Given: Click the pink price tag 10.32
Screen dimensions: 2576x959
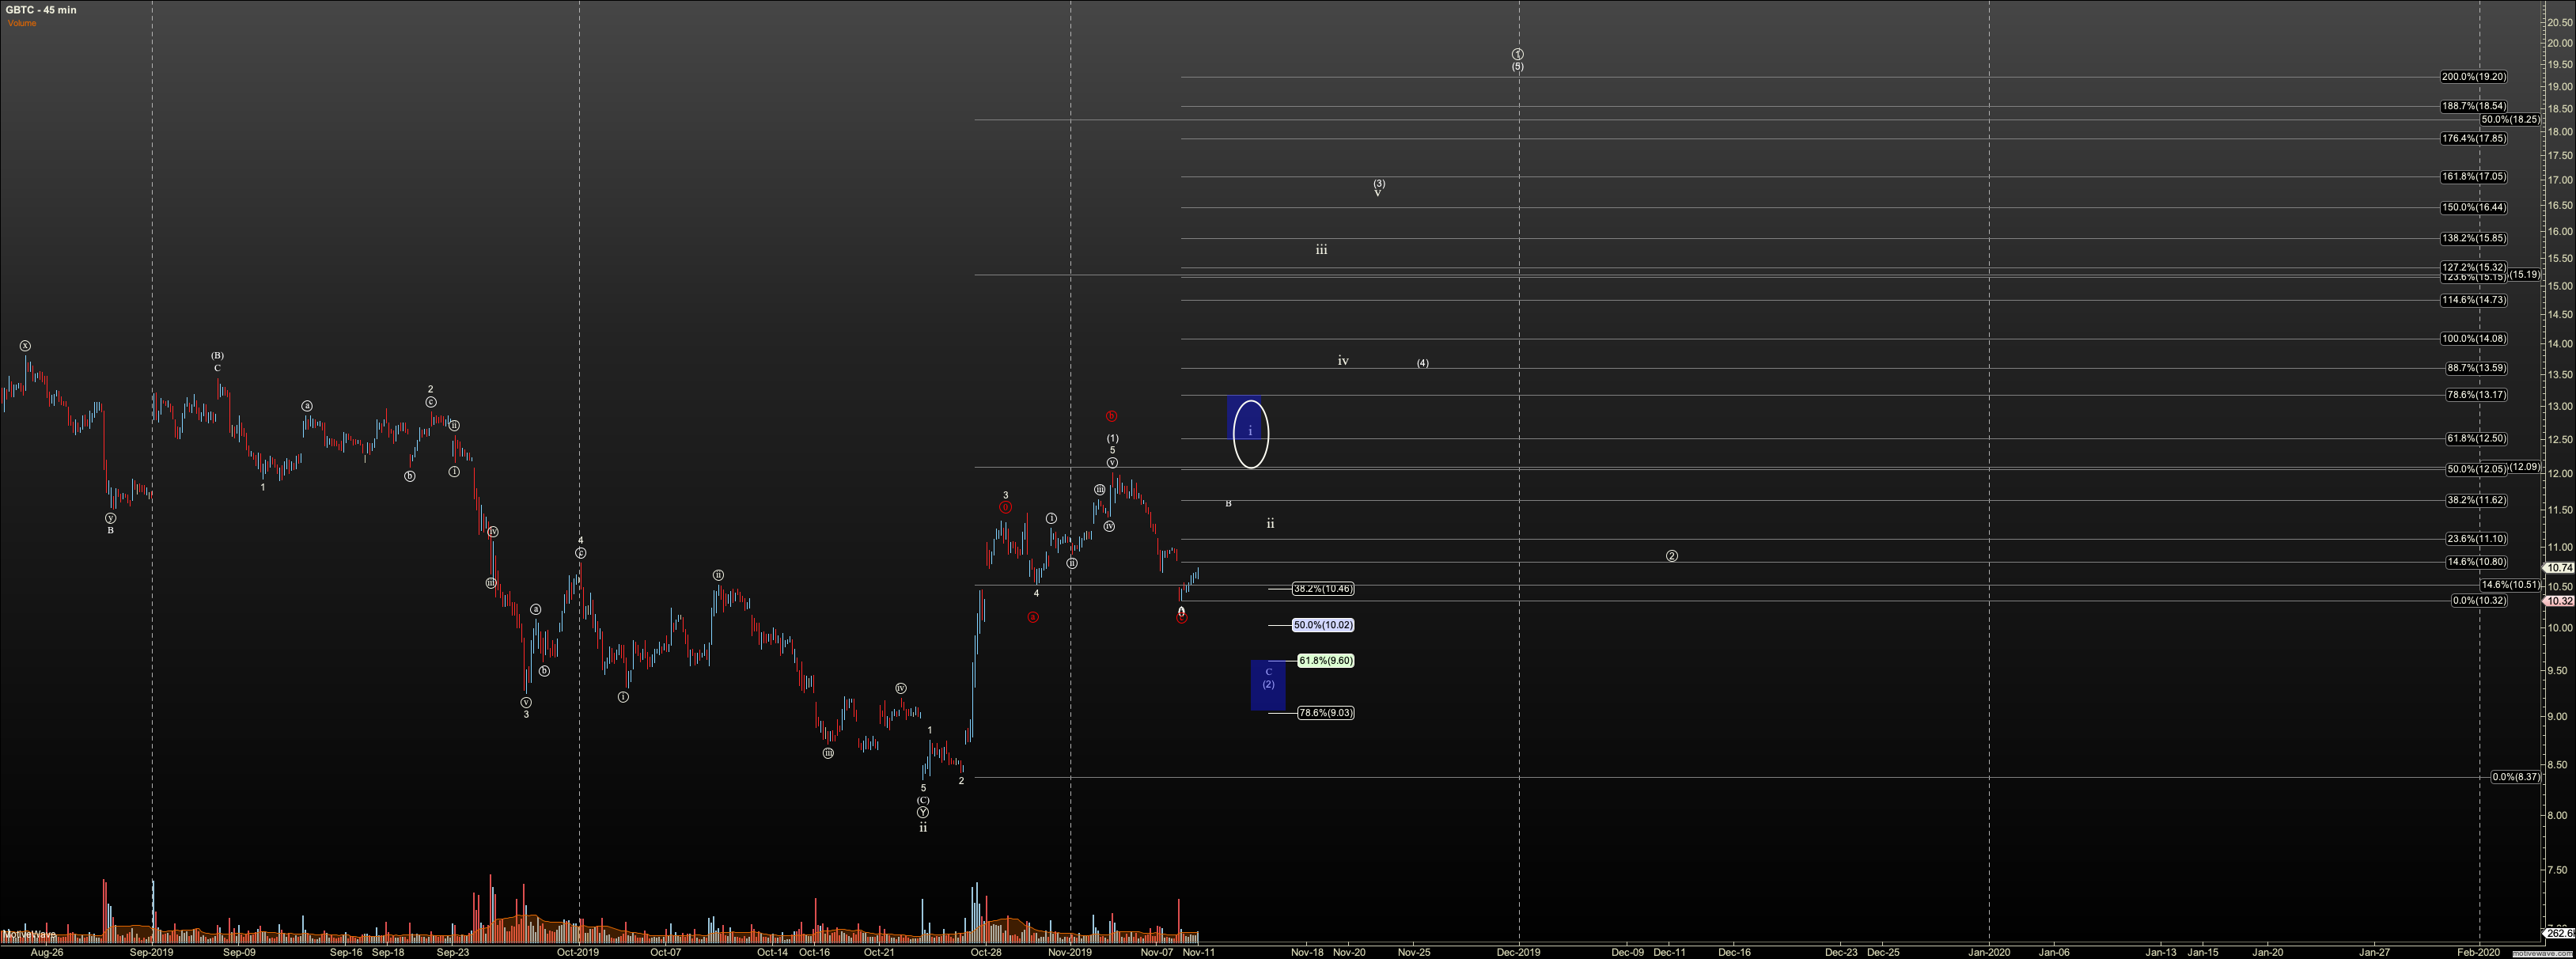Looking at the screenshot, I should click(x=2559, y=601).
